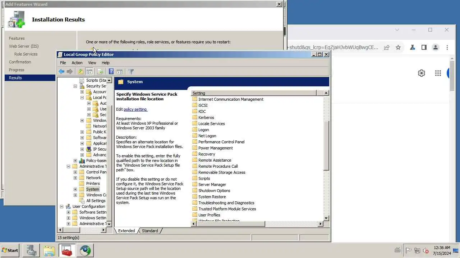This screenshot has height=258, width=460.
Task: Click System Restore in the settings list
Action: point(212,197)
